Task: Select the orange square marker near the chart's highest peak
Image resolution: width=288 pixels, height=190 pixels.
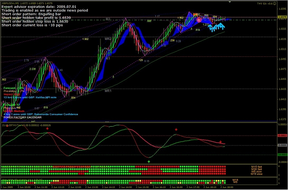Action: (194, 14)
